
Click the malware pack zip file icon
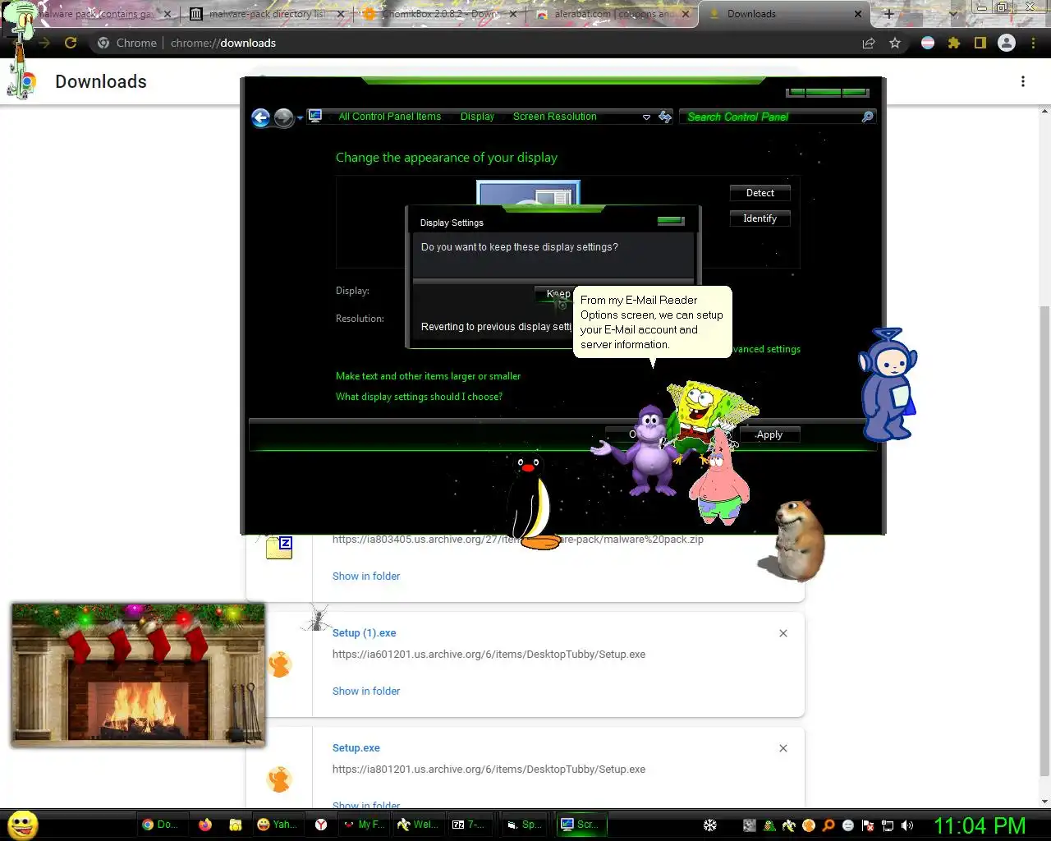click(x=279, y=547)
